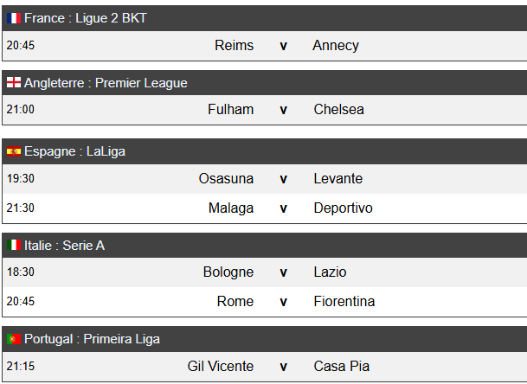
Task: Click the France flag icon
Action: pyautogui.click(x=14, y=18)
